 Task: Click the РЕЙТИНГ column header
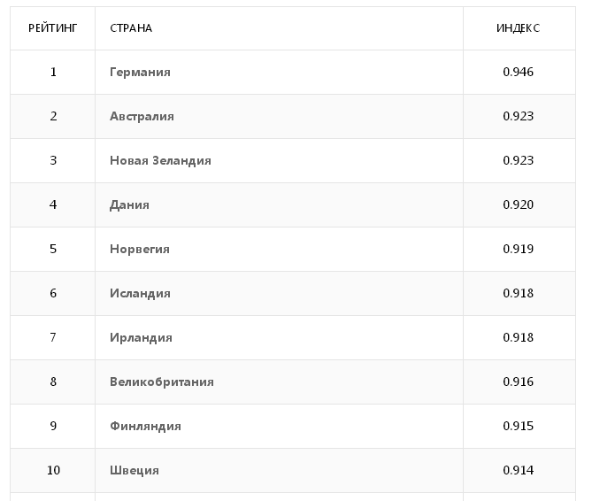coord(53,28)
